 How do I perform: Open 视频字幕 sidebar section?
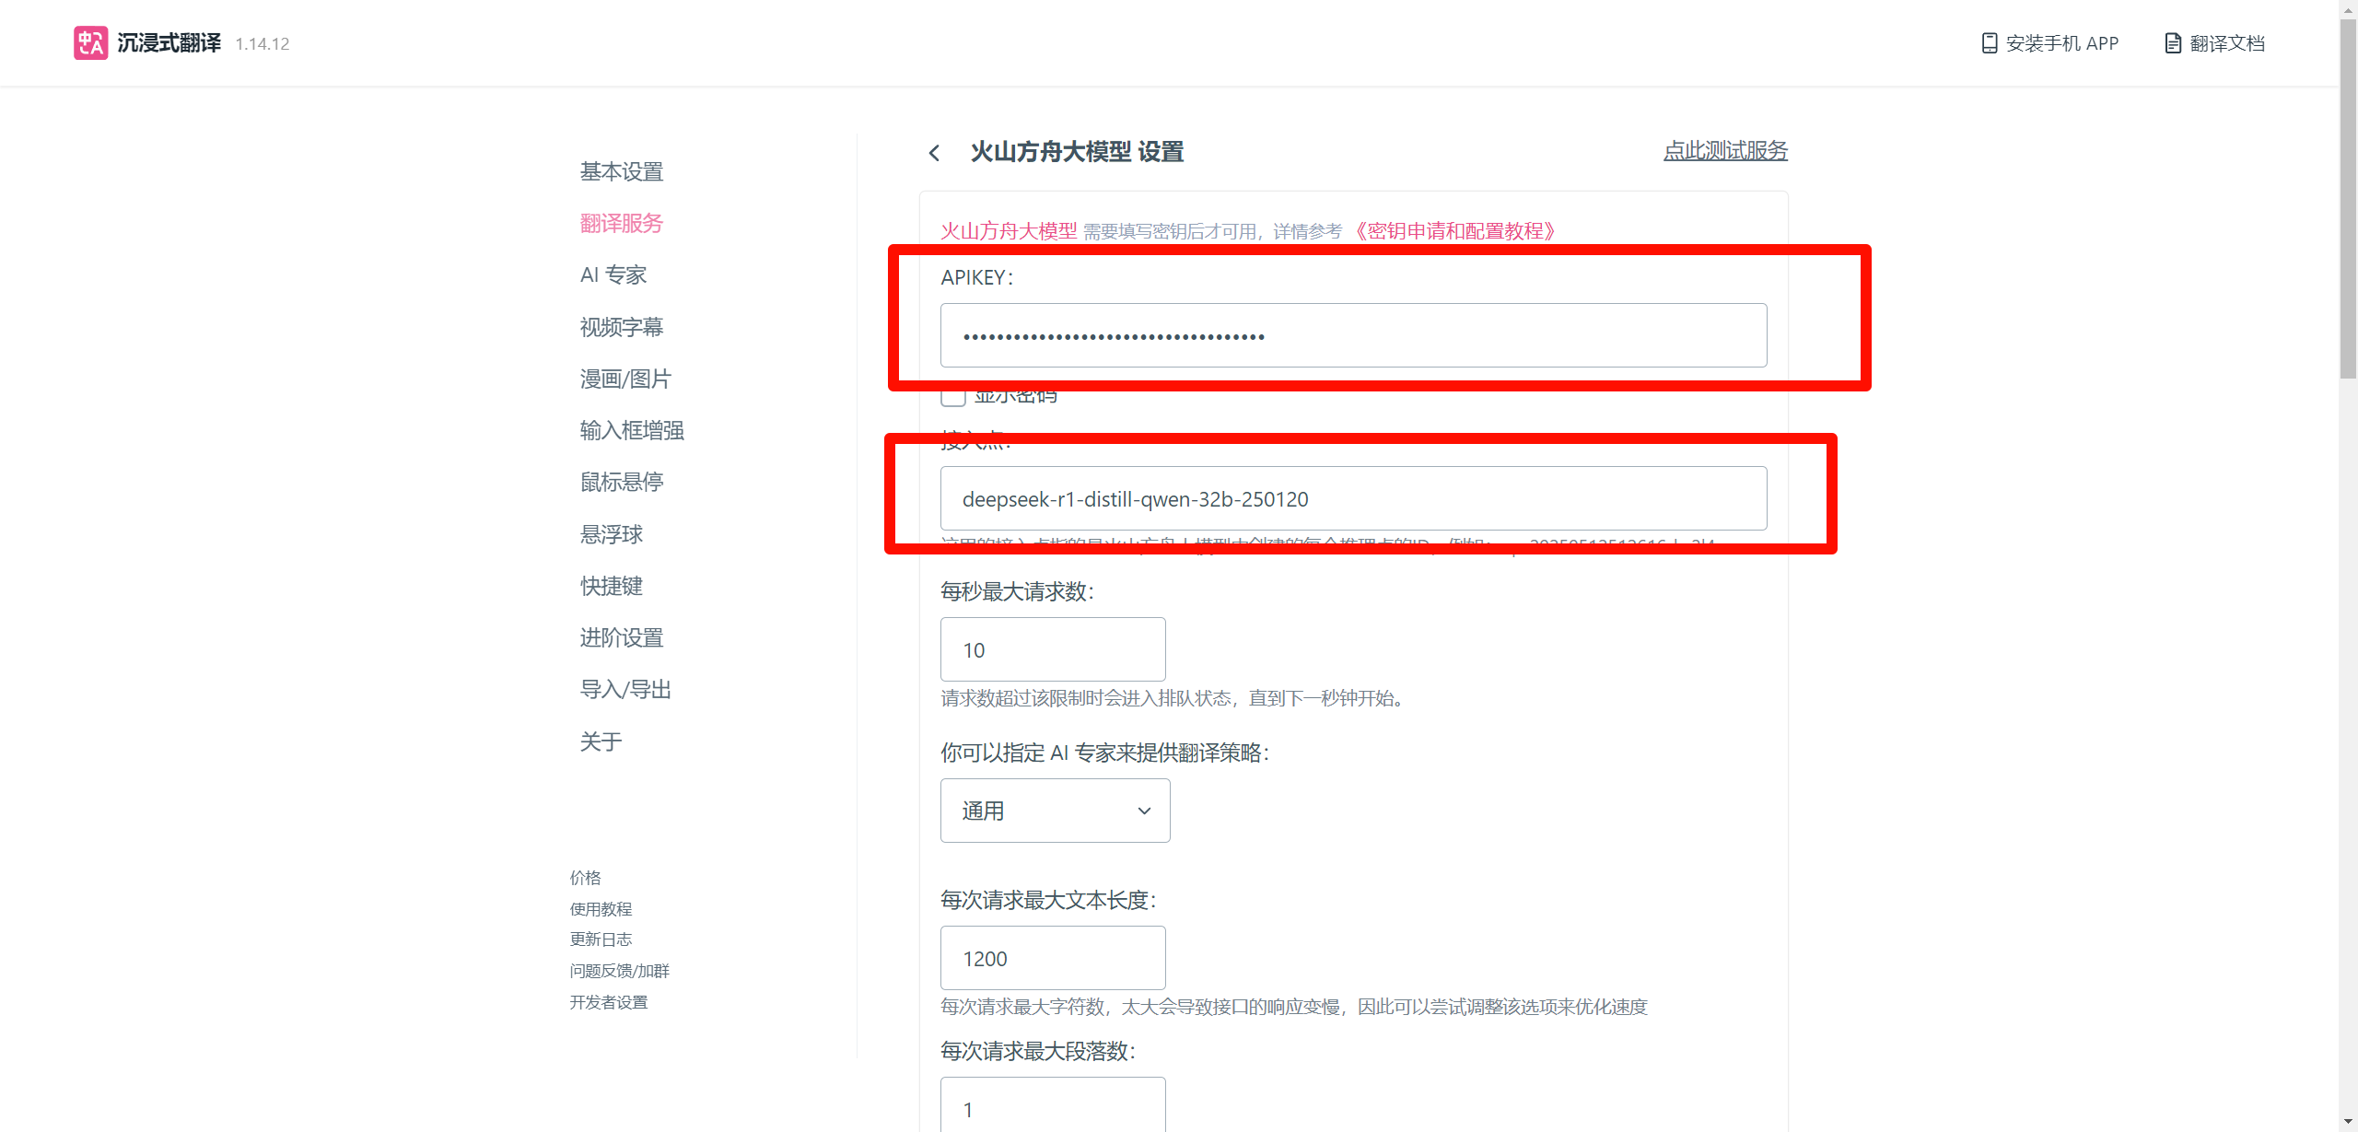[622, 327]
